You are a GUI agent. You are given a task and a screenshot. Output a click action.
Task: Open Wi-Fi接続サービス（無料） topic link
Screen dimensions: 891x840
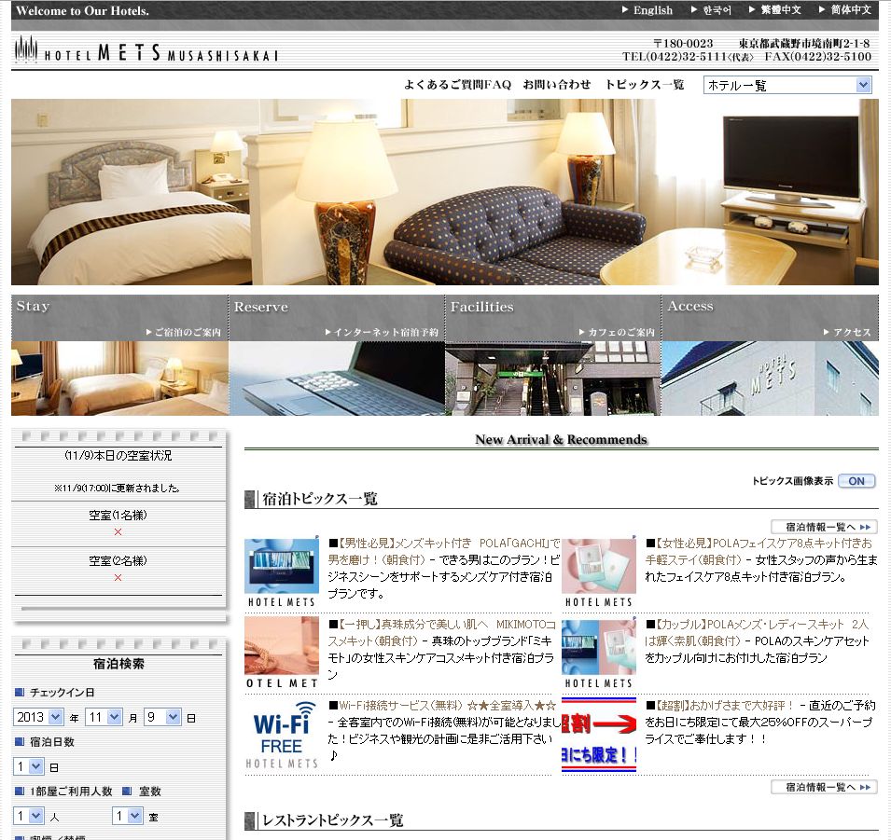(x=447, y=706)
